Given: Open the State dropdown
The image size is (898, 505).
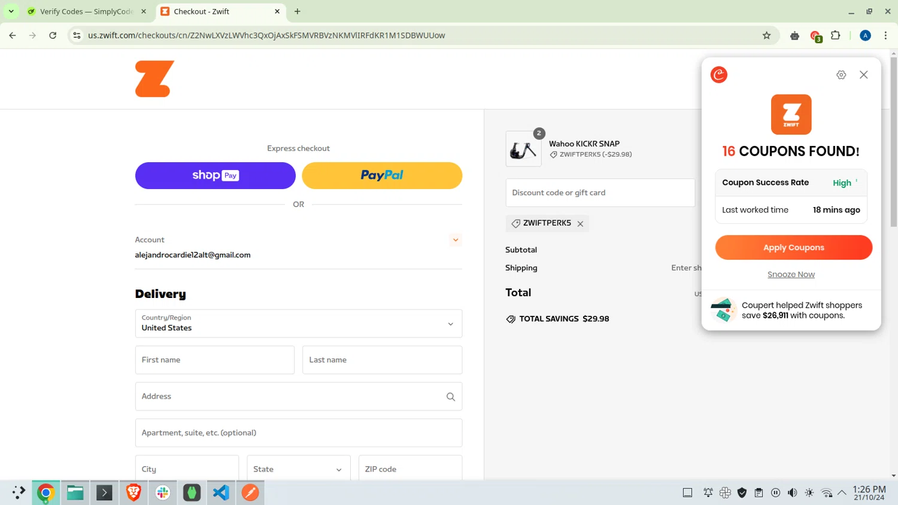Looking at the screenshot, I should 298,469.
